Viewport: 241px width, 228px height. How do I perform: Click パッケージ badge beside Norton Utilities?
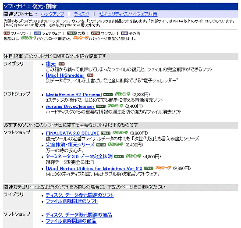point(163,167)
